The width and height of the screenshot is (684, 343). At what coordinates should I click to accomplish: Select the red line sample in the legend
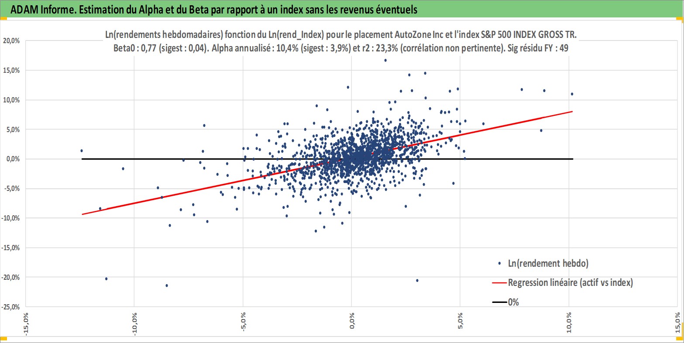pos(500,283)
